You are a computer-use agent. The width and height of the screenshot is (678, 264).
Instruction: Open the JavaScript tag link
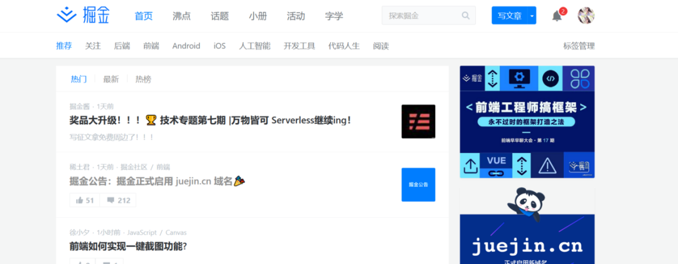click(x=142, y=233)
